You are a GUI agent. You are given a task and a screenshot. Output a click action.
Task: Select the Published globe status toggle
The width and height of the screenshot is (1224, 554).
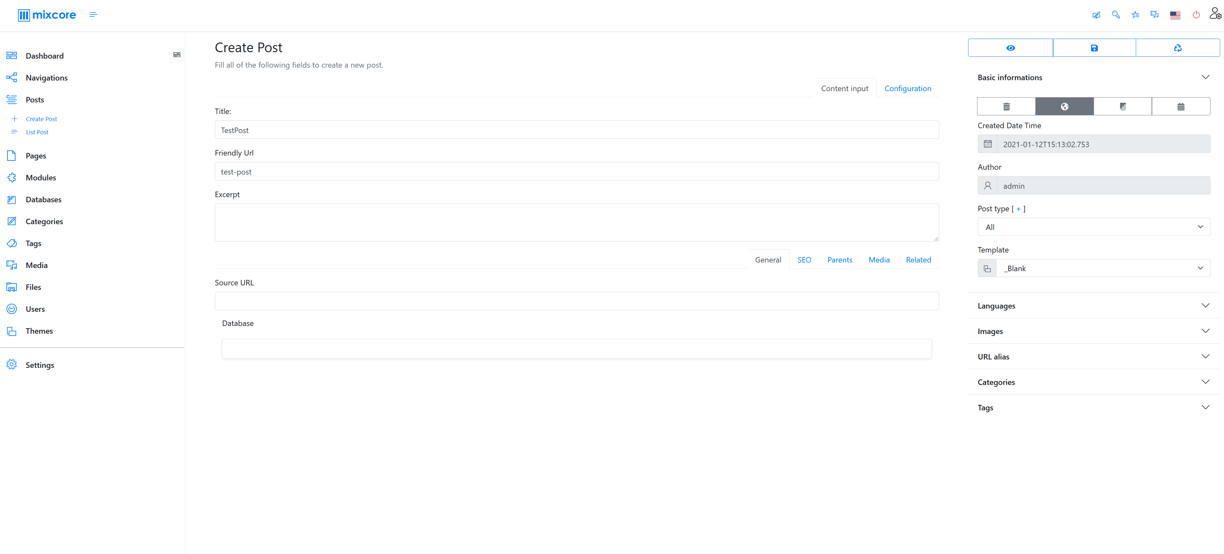tap(1064, 106)
